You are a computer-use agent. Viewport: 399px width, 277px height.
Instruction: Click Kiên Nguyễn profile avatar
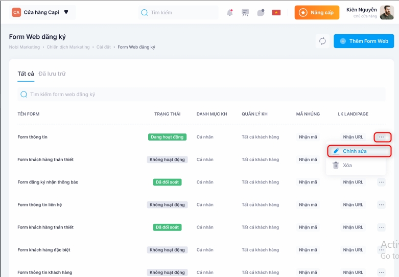click(x=387, y=12)
